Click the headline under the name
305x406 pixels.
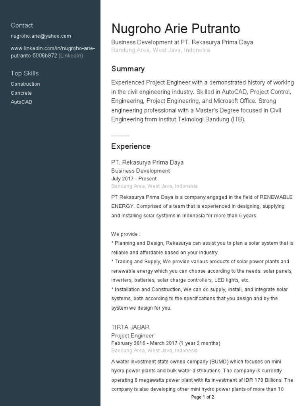(182, 42)
